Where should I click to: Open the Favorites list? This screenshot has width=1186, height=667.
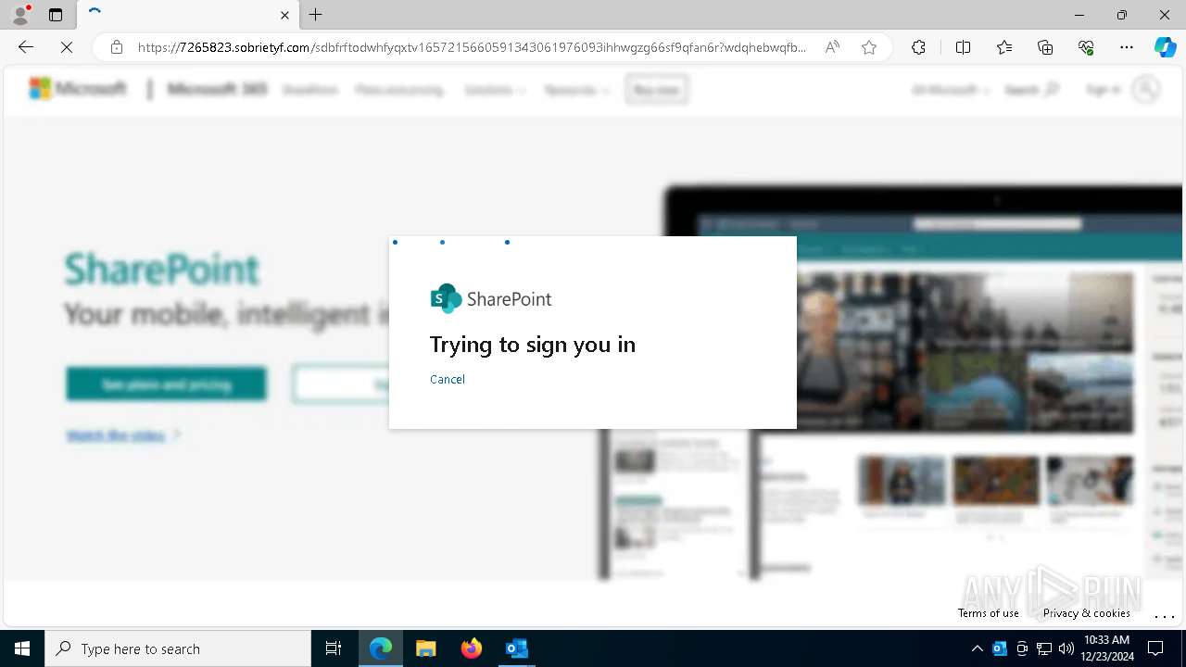[1004, 47]
